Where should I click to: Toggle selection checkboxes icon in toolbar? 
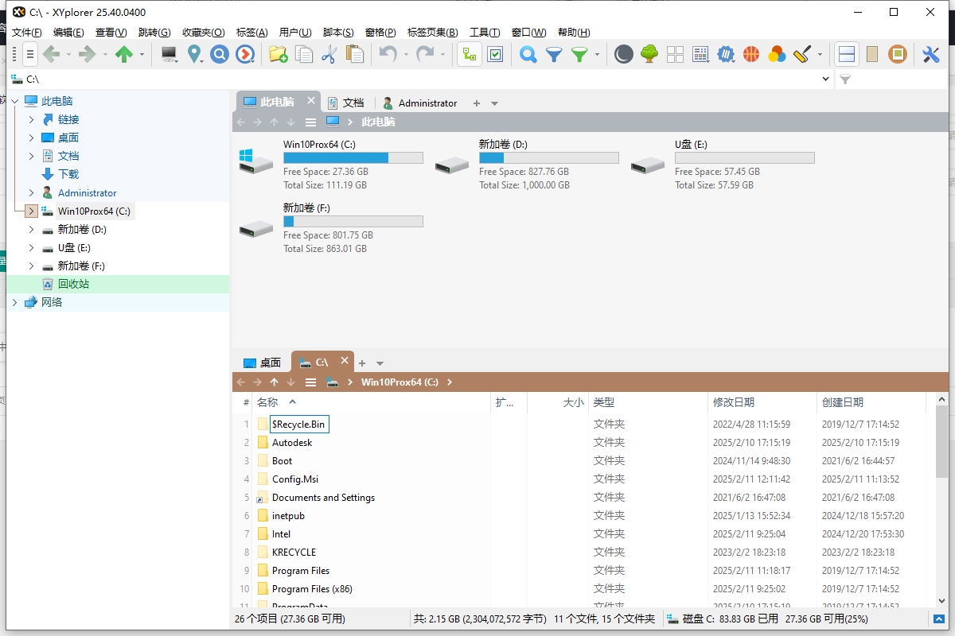(x=495, y=54)
